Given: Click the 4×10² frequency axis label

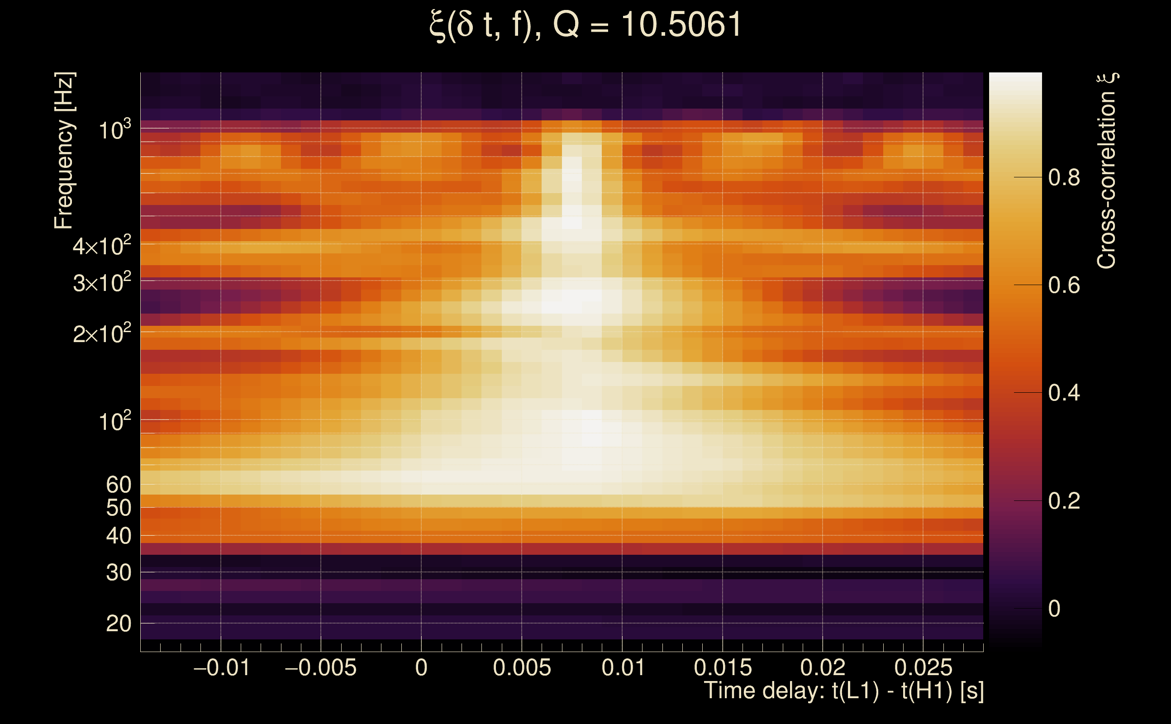Looking at the screenshot, I should point(101,246).
